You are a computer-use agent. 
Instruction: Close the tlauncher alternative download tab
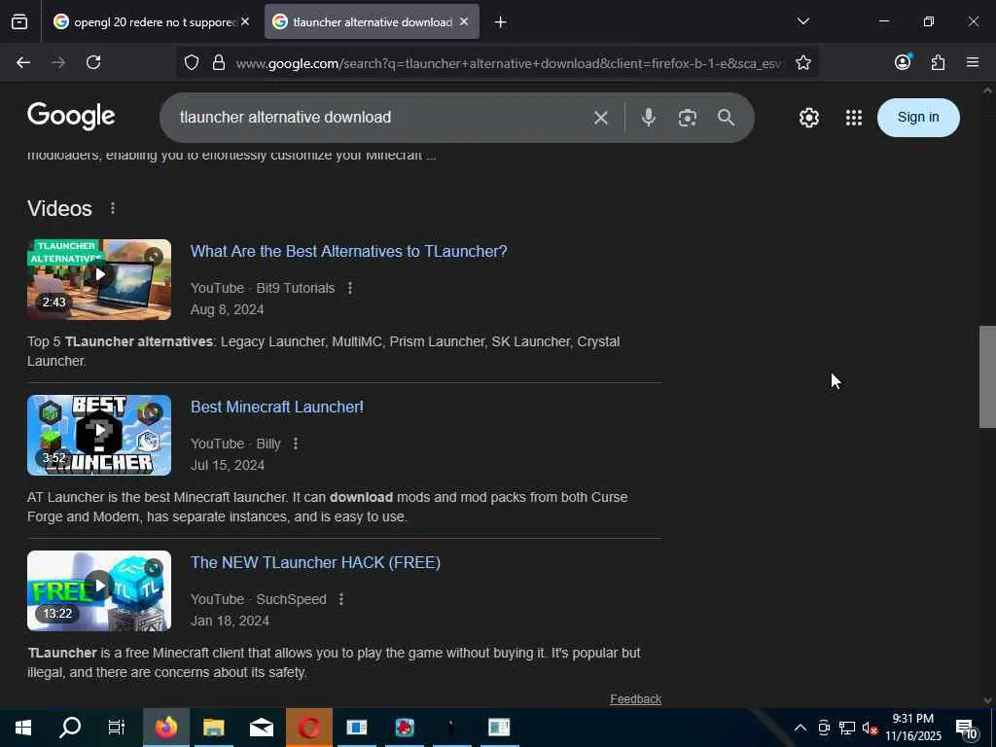click(x=464, y=22)
